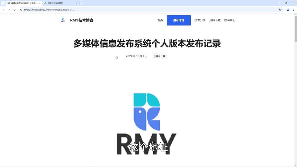Reload the page with the refresh icon
Viewport: 297px width, 167px height.
pyautogui.click(x=14, y=10)
